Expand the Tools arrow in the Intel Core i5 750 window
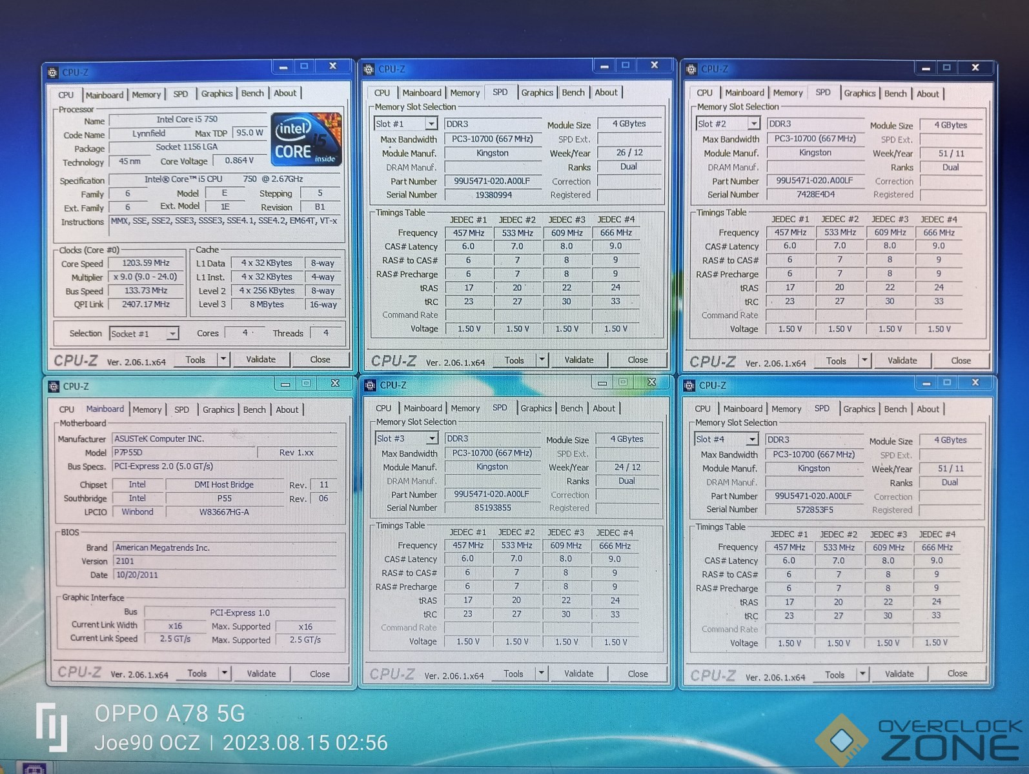 tap(223, 359)
